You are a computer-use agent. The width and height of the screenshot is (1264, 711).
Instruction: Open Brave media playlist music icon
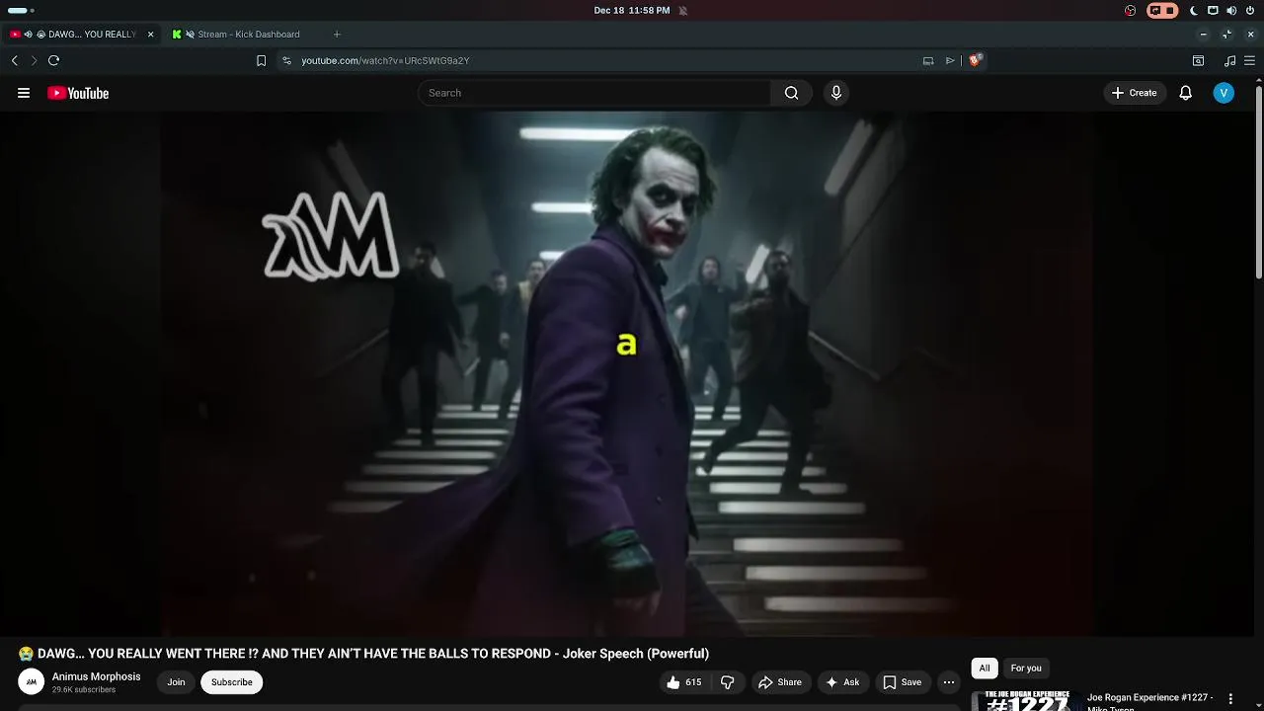pyautogui.click(x=1228, y=60)
